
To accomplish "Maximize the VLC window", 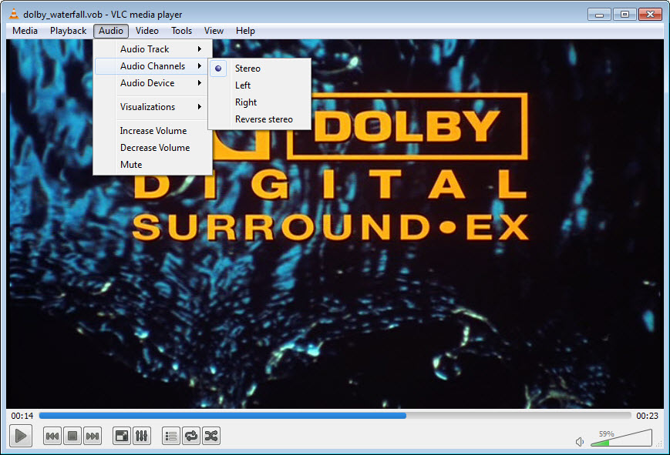I will [625, 15].
